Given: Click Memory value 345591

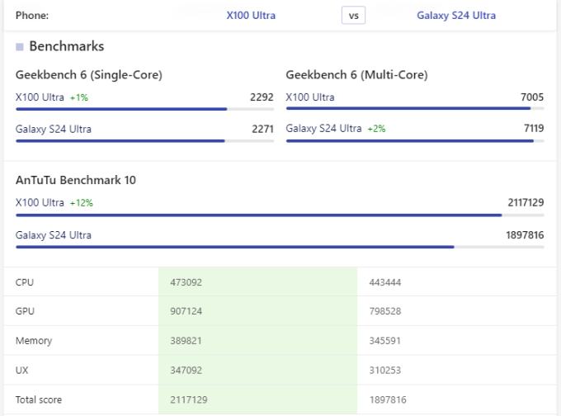Looking at the screenshot, I should coord(384,340).
